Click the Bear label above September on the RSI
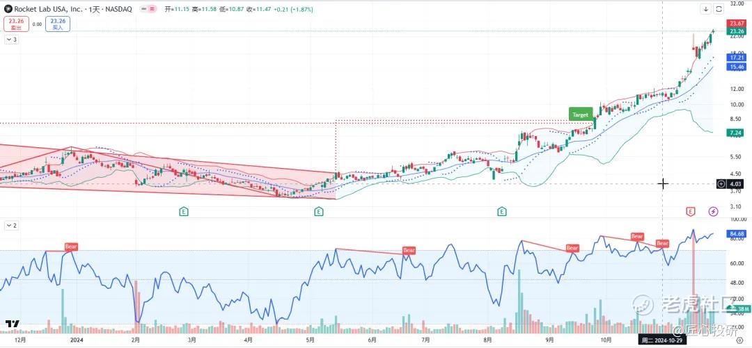752x348 pixels. pos(572,248)
